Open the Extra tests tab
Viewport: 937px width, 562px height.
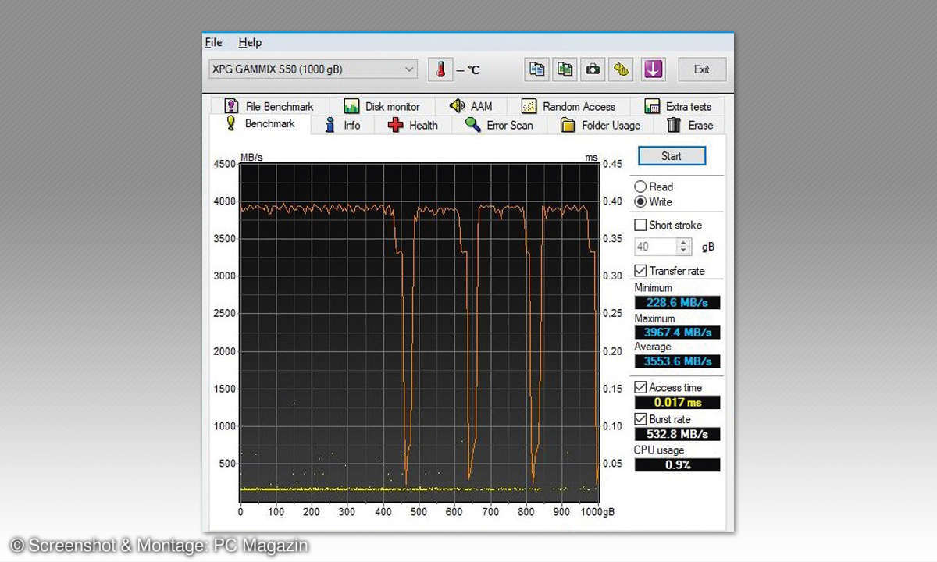[678, 106]
